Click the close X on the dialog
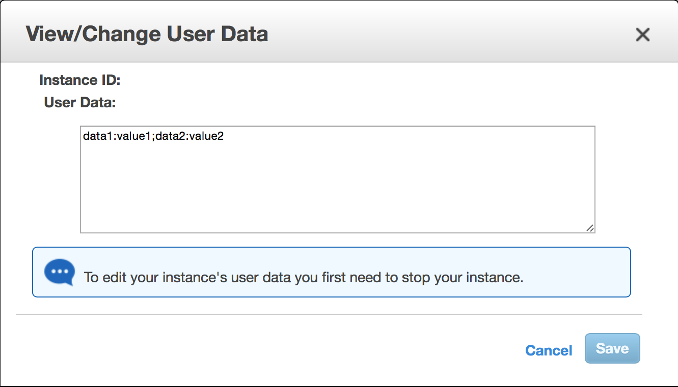The height and width of the screenshot is (387, 678). click(643, 35)
